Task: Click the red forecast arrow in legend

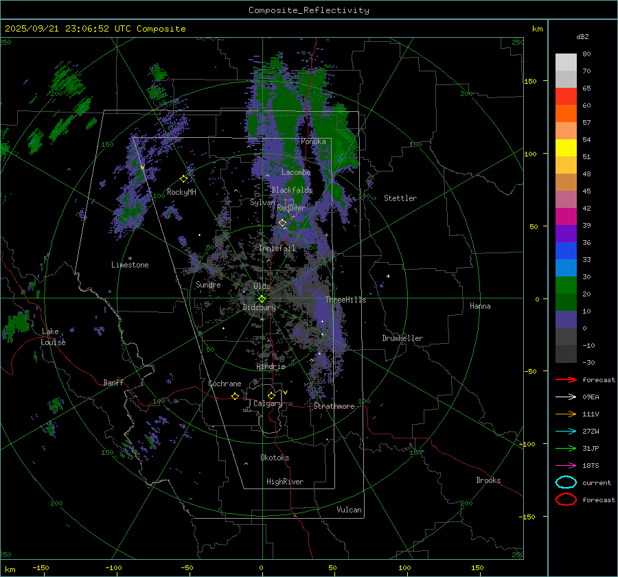Action: (x=566, y=379)
